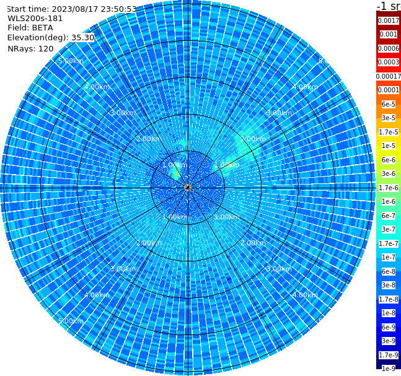Click the 4.00km ring label in southeast quadrant
The width and height of the screenshot is (401, 376).
coord(306,295)
